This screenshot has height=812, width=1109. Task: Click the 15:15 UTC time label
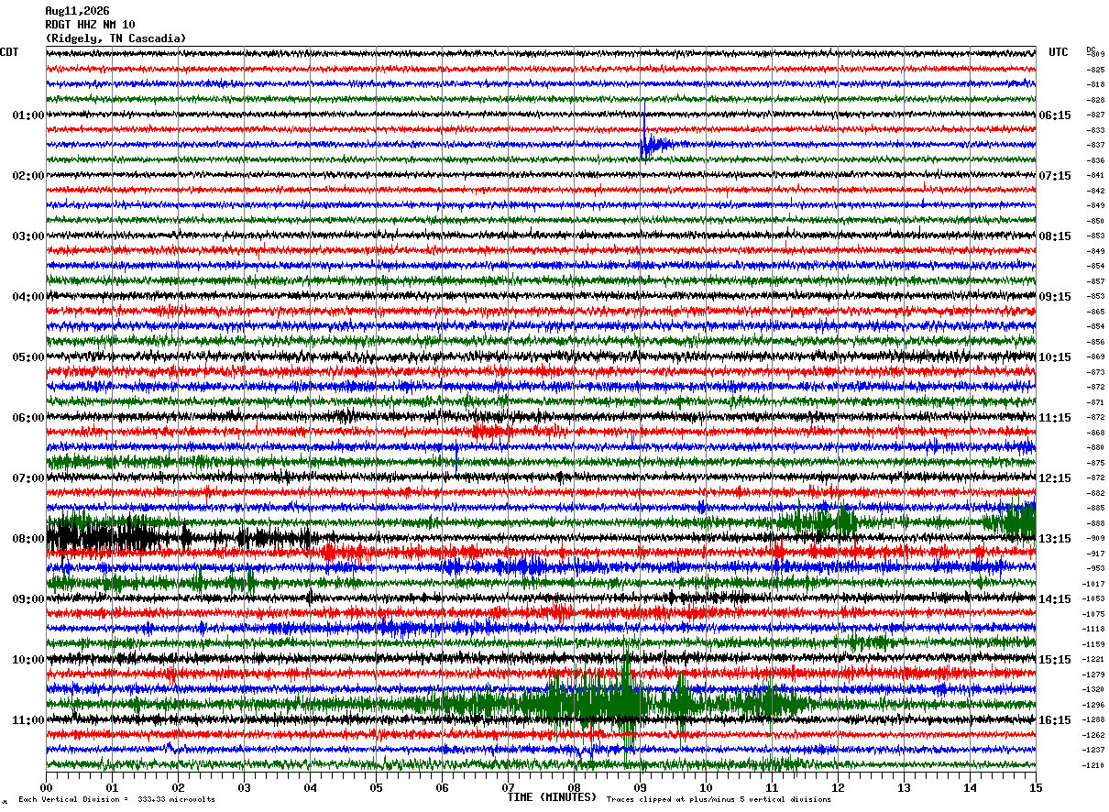click(1055, 660)
